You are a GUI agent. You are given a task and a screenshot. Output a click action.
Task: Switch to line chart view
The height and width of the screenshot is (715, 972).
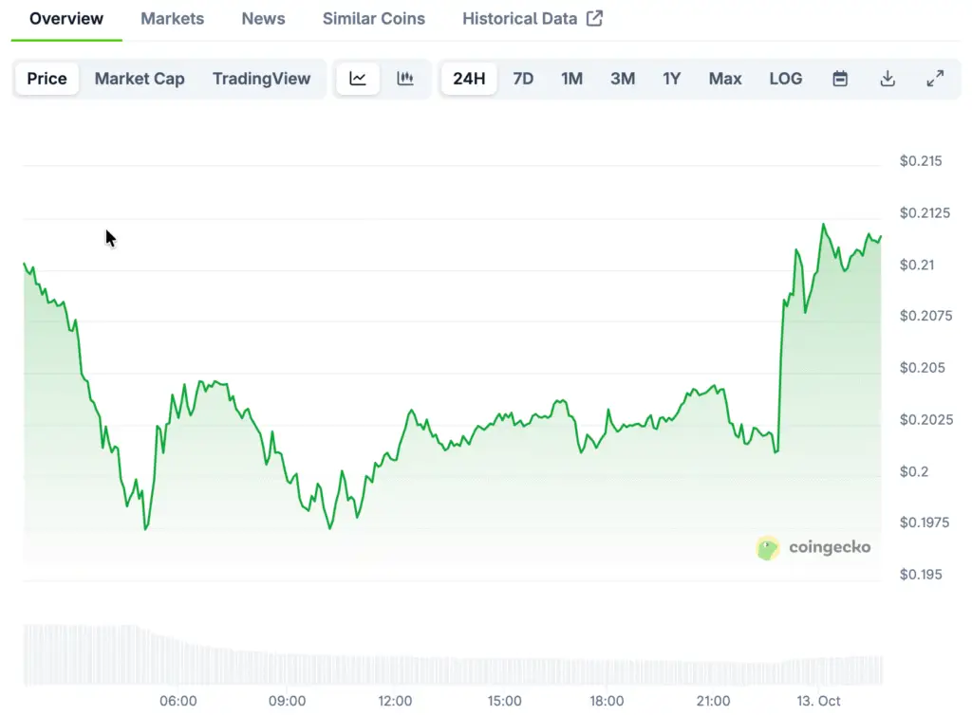(358, 79)
